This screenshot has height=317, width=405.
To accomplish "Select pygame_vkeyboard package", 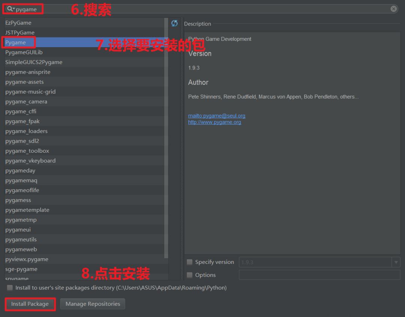I will pos(84,161).
